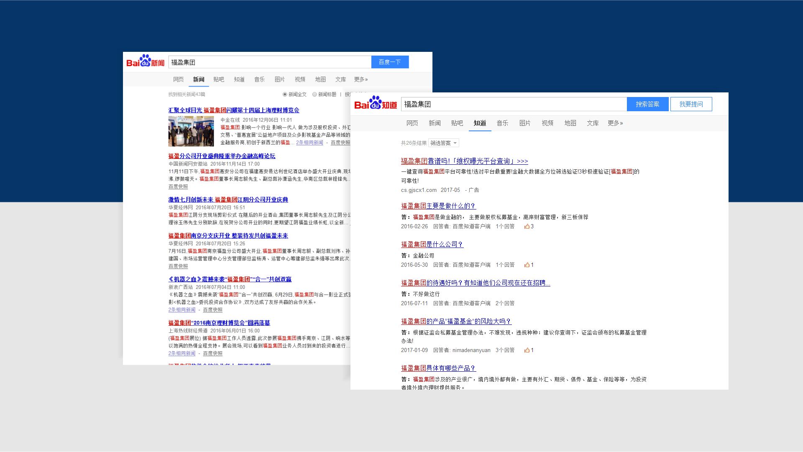Viewport: 803px width, 452px height.
Task: Click the Baidu News logo
Action: (x=145, y=61)
